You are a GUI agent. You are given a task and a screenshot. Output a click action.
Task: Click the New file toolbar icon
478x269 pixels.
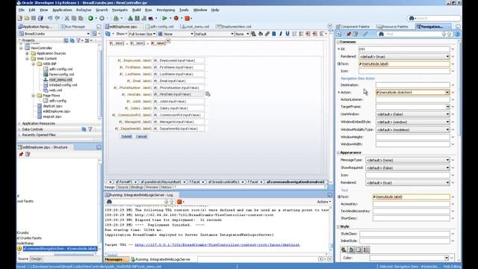(x=20, y=18)
